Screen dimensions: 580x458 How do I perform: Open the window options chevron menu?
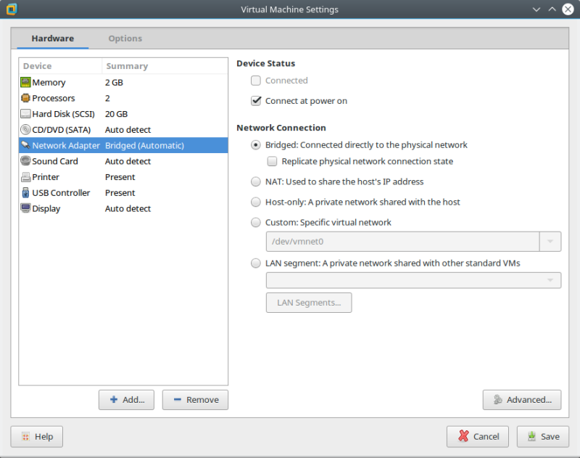[535, 9]
